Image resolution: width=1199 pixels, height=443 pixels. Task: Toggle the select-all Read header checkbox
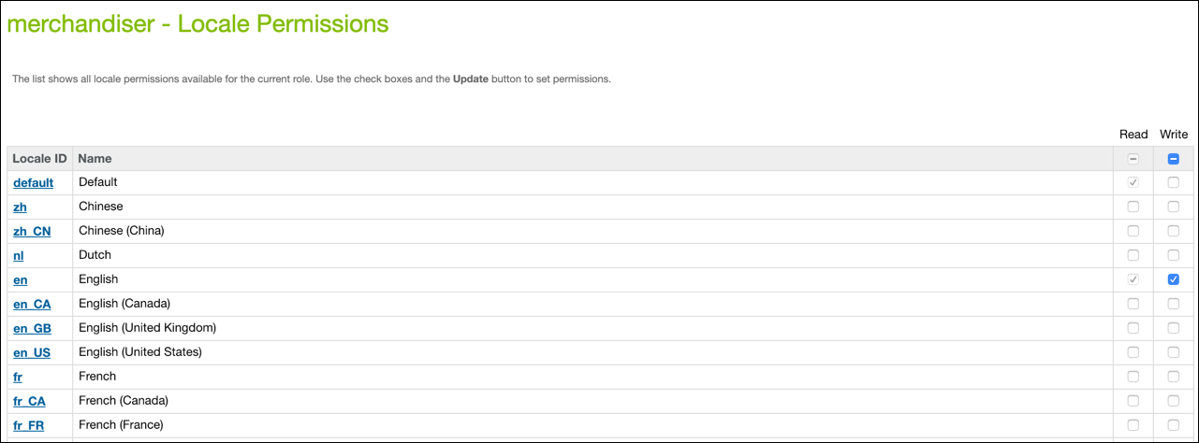coord(1133,159)
